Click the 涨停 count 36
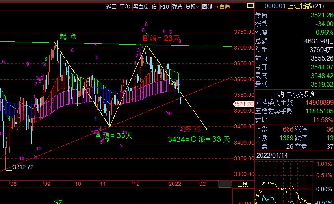Image resolution: width=334 pixels, height=204 pixels. pyautogui.click(x=330, y=129)
